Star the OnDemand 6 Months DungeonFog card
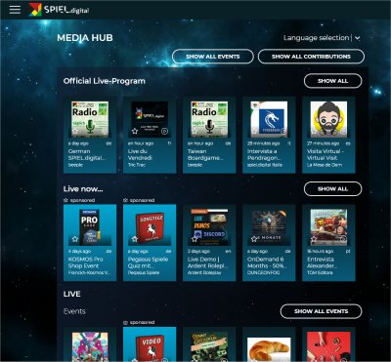Screen dimensions: 391x362 pyautogui.click(x=254, y=239)
